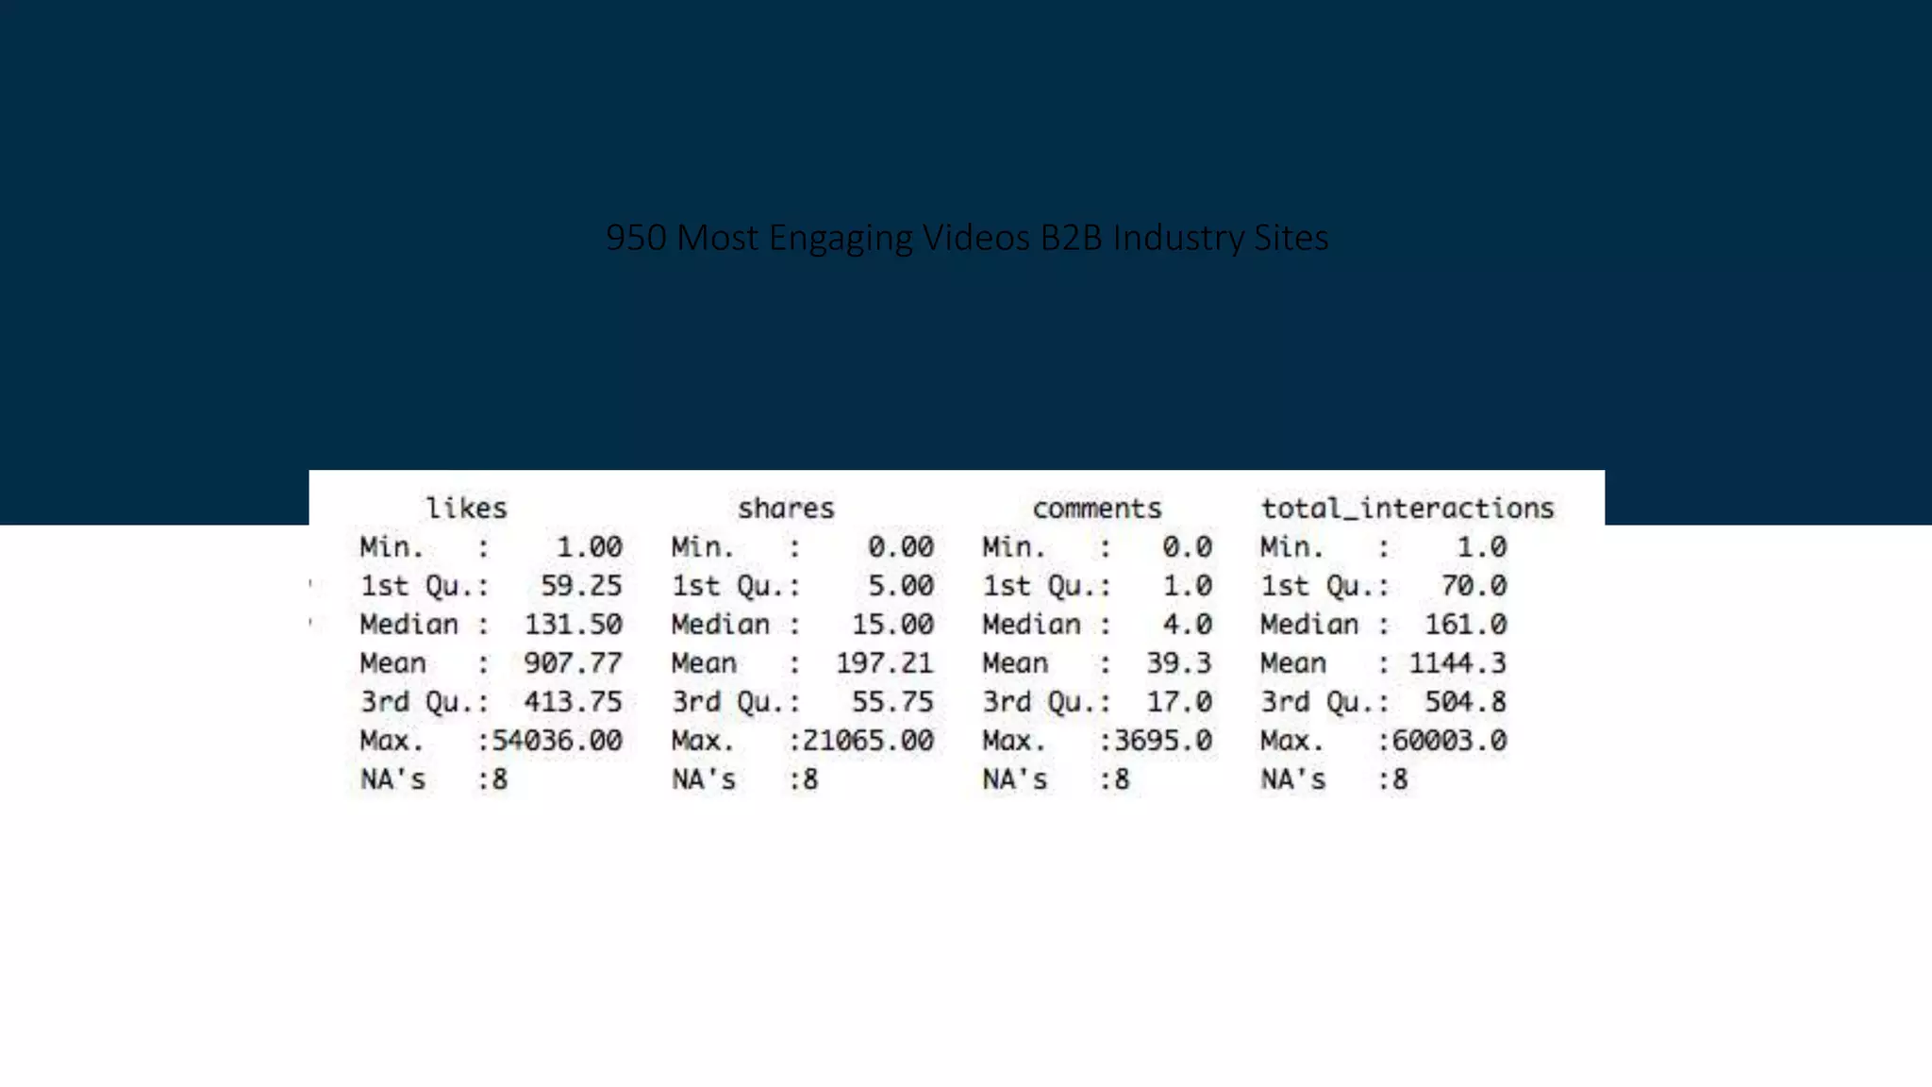Screen dimensions: 1932x1087
Task: Click the comments Mean value 39.3
Action: pyautogui.click(x=1179, y=663)
